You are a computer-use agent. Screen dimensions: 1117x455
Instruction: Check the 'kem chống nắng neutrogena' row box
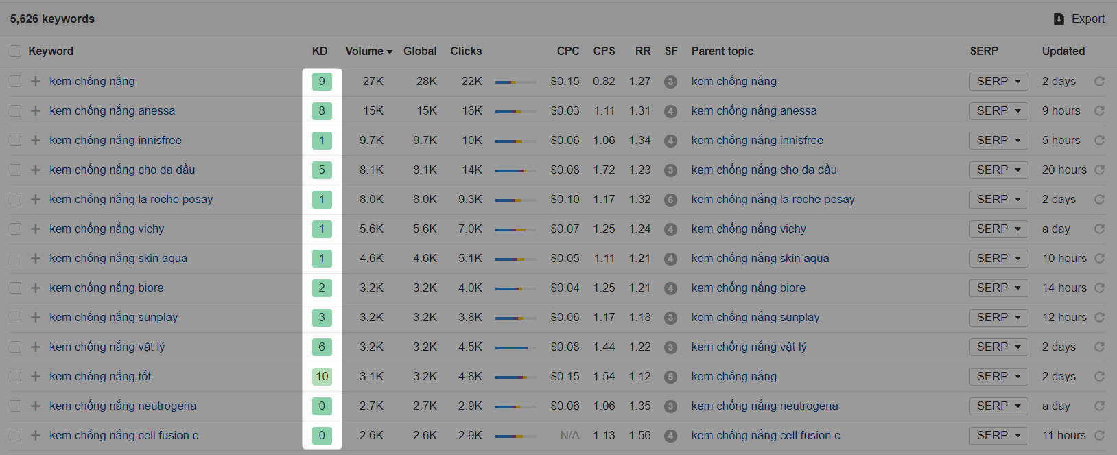(x=15, y=406)
